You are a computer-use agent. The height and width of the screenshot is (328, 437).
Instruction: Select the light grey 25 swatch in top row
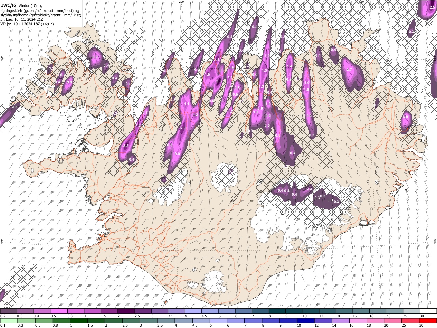pyautogui.click(x=412, y=311)
